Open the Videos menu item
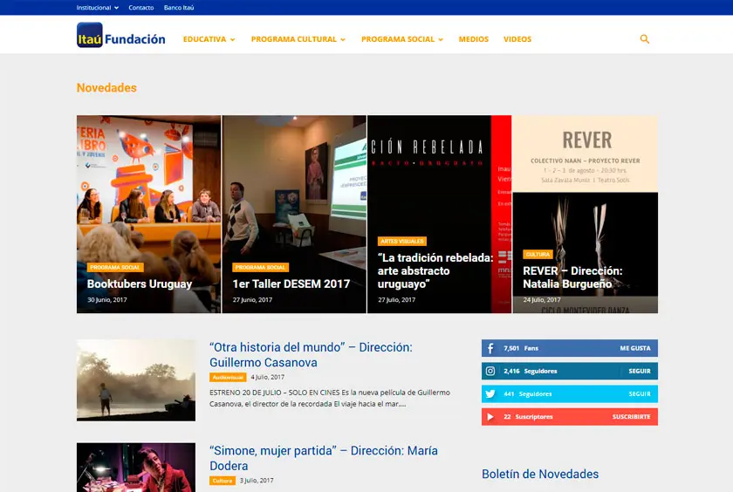733x492 pixels. coord(517,39)
